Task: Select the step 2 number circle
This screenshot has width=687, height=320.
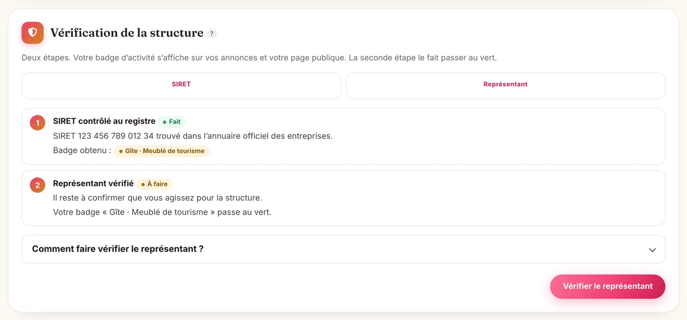Action: point(38,185)
